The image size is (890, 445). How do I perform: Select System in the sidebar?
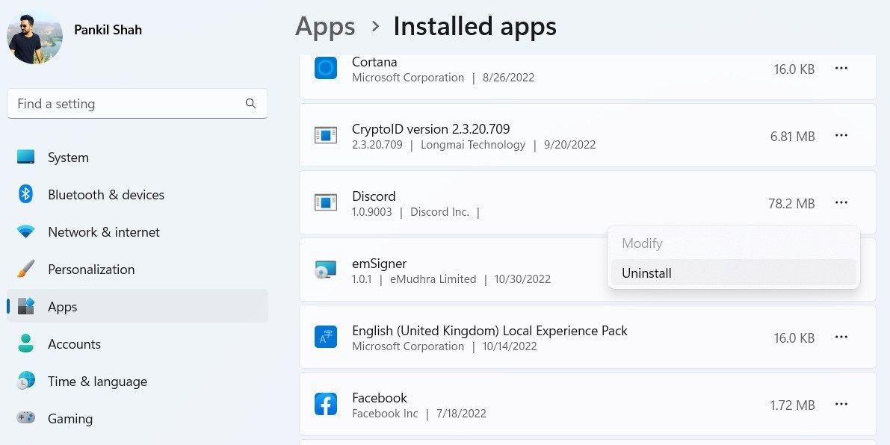point(137,157)
